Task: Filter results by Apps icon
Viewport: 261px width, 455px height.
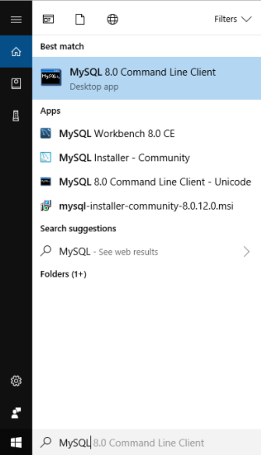Action: [48, 19]
